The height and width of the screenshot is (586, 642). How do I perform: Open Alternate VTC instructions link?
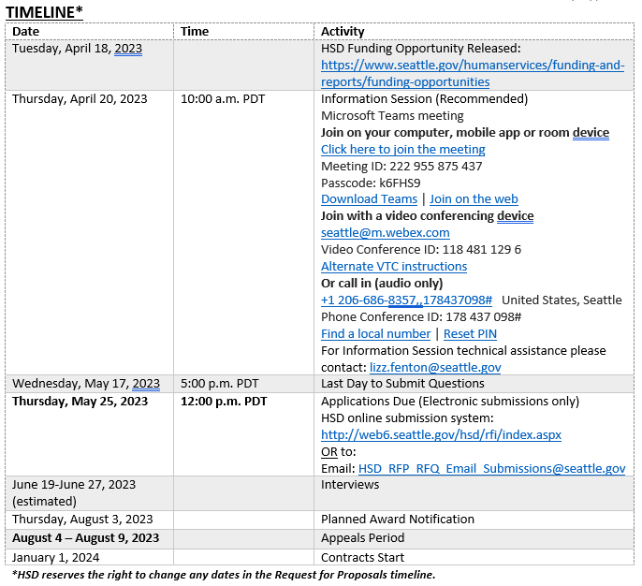click(393, 267)
